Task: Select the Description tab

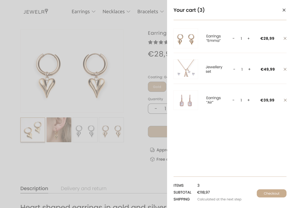Action: point(34,189)
